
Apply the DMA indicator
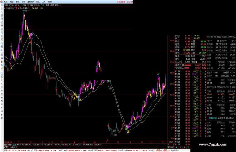point(27,145)
